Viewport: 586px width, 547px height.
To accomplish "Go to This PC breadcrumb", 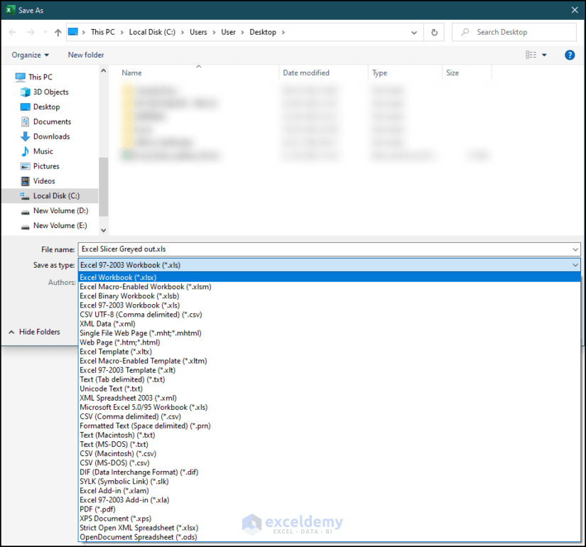I will pyautogui.click(x=103, y=32).
